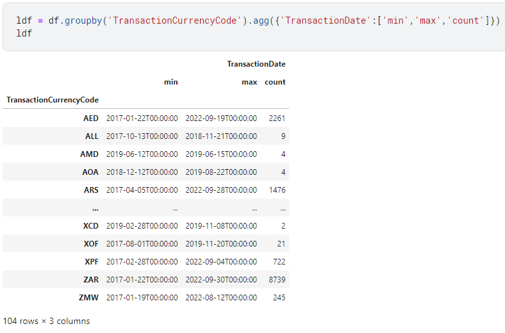Select the XCD row label
The height and width of the screenshot is (333, 505).
(91, 226)
